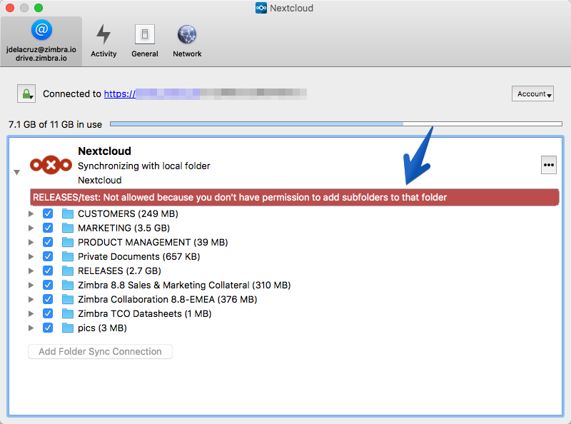The width and height of the screenshot is (571, 424).
Task: Click the Private Documents folder icon
Action: [67, 256]
